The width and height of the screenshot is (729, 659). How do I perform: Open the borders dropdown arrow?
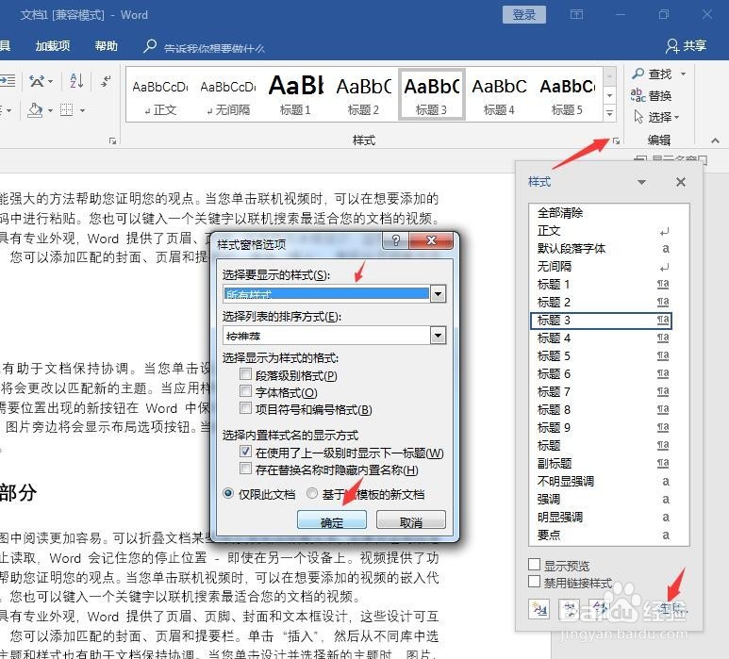(82, 110)
